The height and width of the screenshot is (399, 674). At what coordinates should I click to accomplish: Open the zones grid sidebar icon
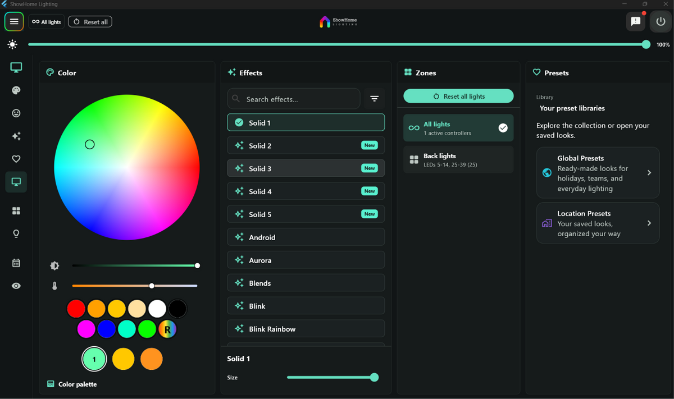click(16, 211)
